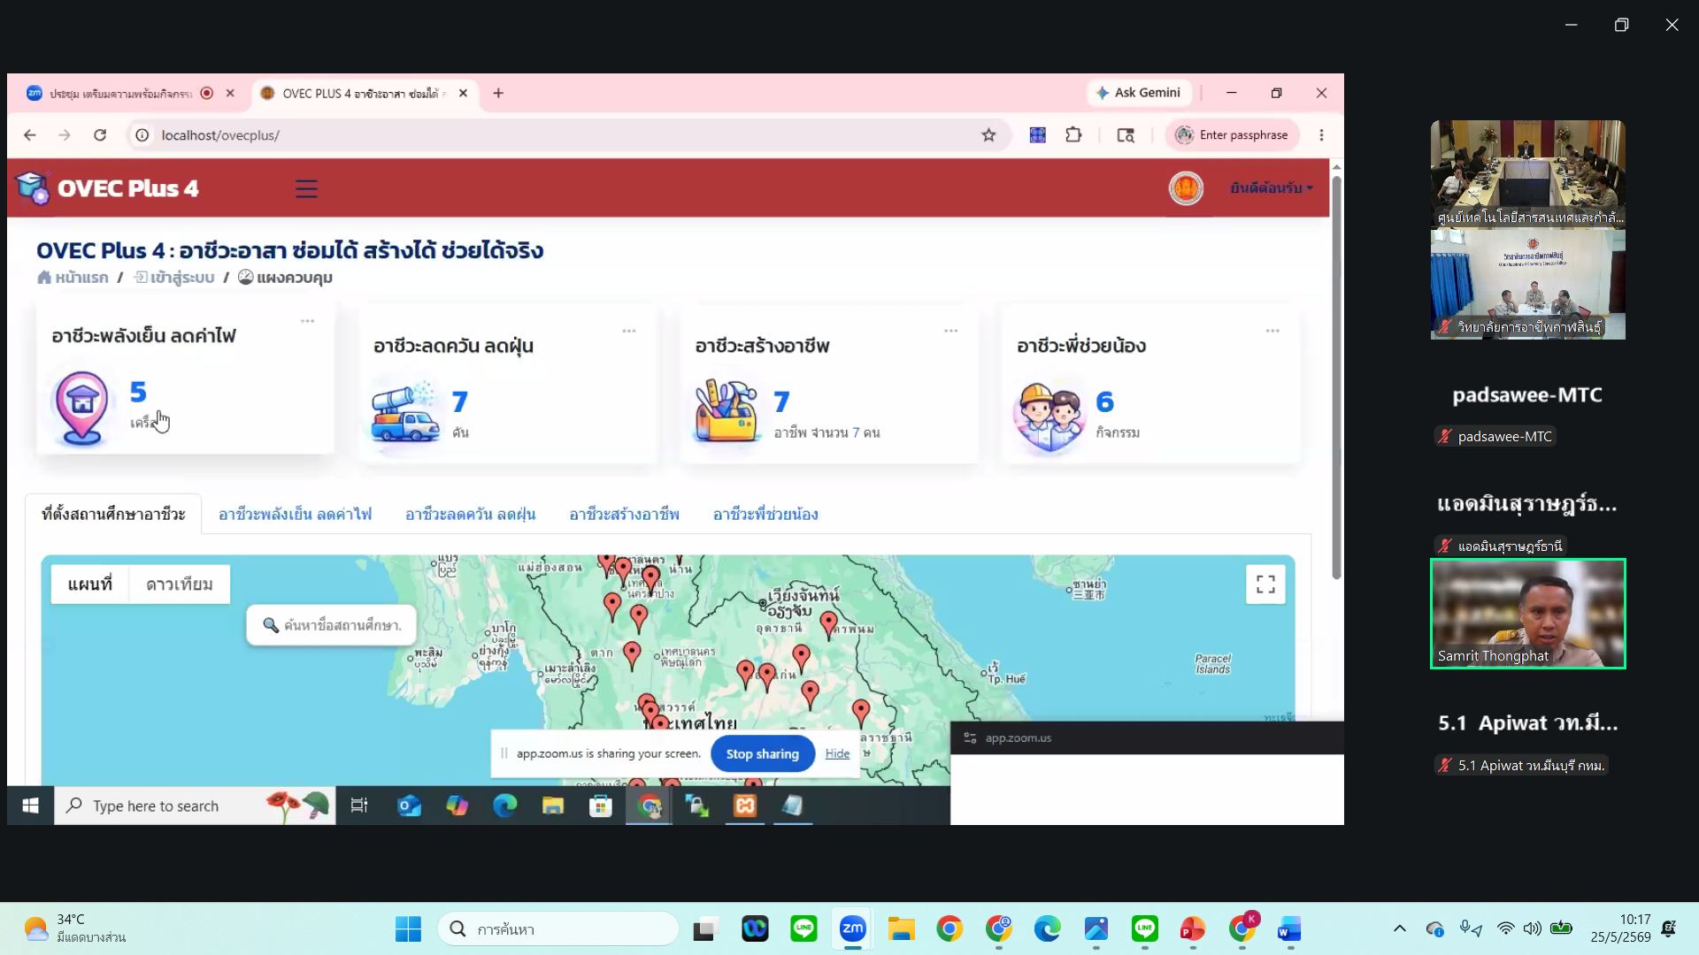Image resolution: width=1699 pixels, height=955 pixels.
Task: Open the volume control in system tray
Action: pyautogui.click(x=1533, y=928)
